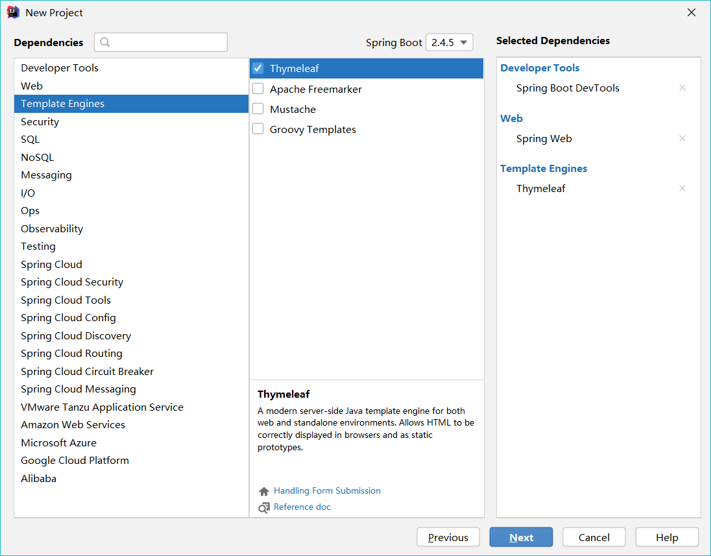
Task: Click the search magnifier icon
Action: pos(105,42)
